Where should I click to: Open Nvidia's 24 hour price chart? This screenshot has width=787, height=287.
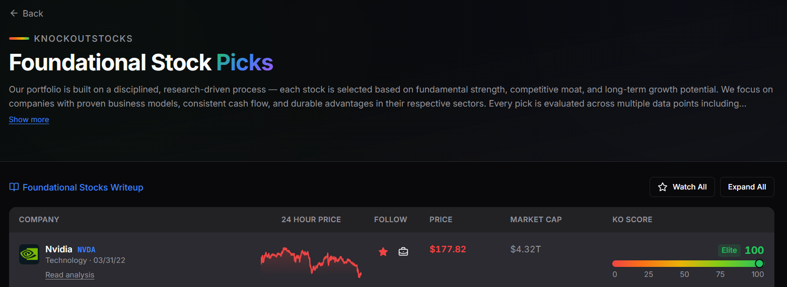[311, 261]
